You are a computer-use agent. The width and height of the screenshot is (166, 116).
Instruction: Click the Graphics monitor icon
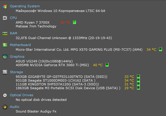click(5, 57)
